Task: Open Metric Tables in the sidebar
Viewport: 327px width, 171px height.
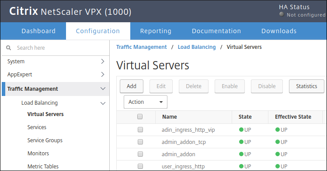Action: (x=43, y=167)
